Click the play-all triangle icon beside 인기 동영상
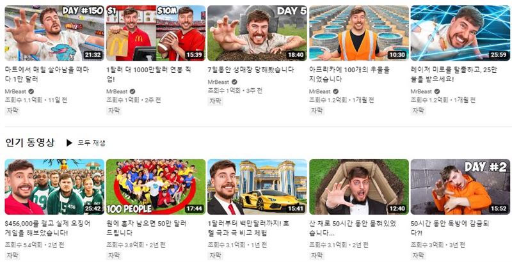This screenshot has width=512, height=262. point(69,143)
